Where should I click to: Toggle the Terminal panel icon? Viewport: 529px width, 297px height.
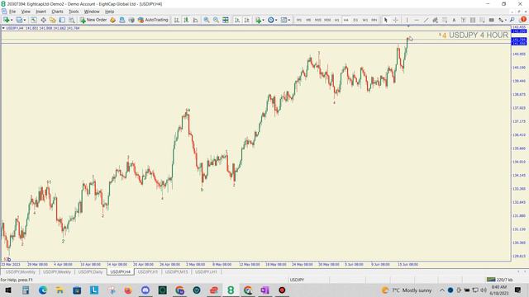(62, 20)
